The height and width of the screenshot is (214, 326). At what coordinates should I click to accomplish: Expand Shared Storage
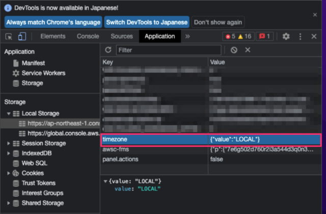[x=9, y=203]
